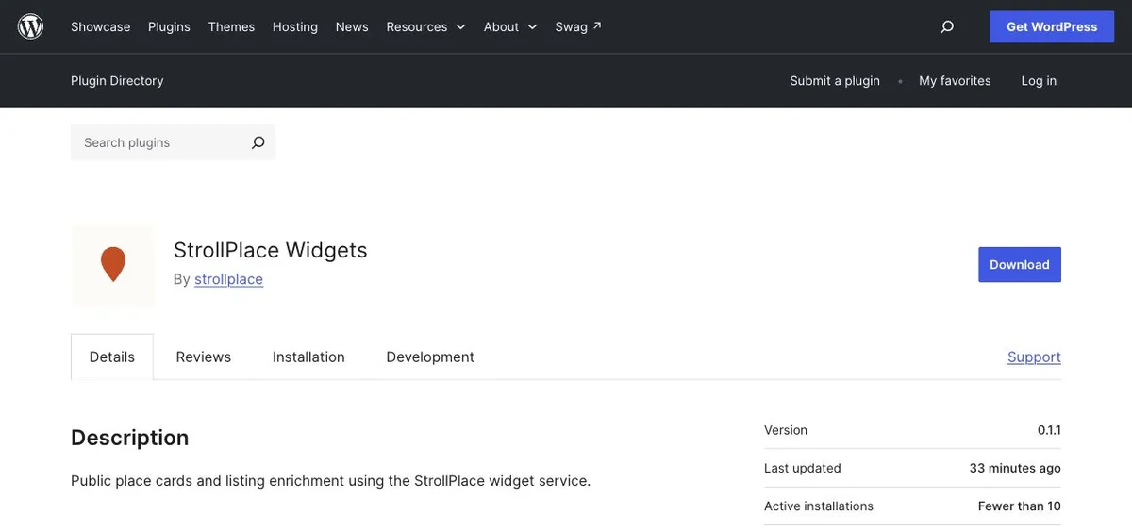Click the 'Version' label
Image resolution: width=1132 pixels, height=531 pixels.
click(786, 430)
